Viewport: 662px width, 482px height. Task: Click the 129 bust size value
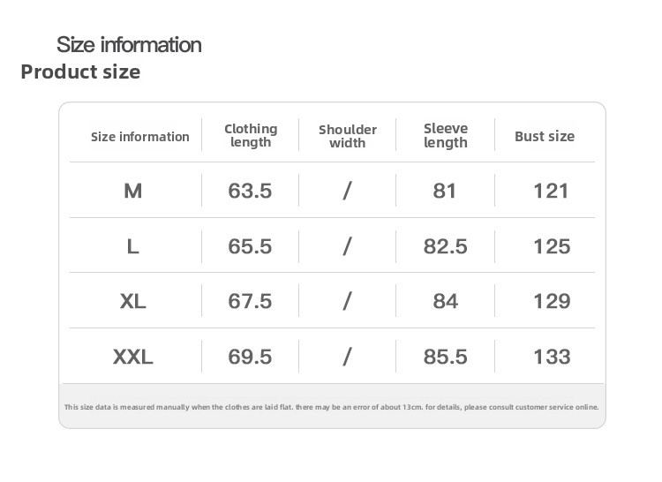(x=552, y=301)
